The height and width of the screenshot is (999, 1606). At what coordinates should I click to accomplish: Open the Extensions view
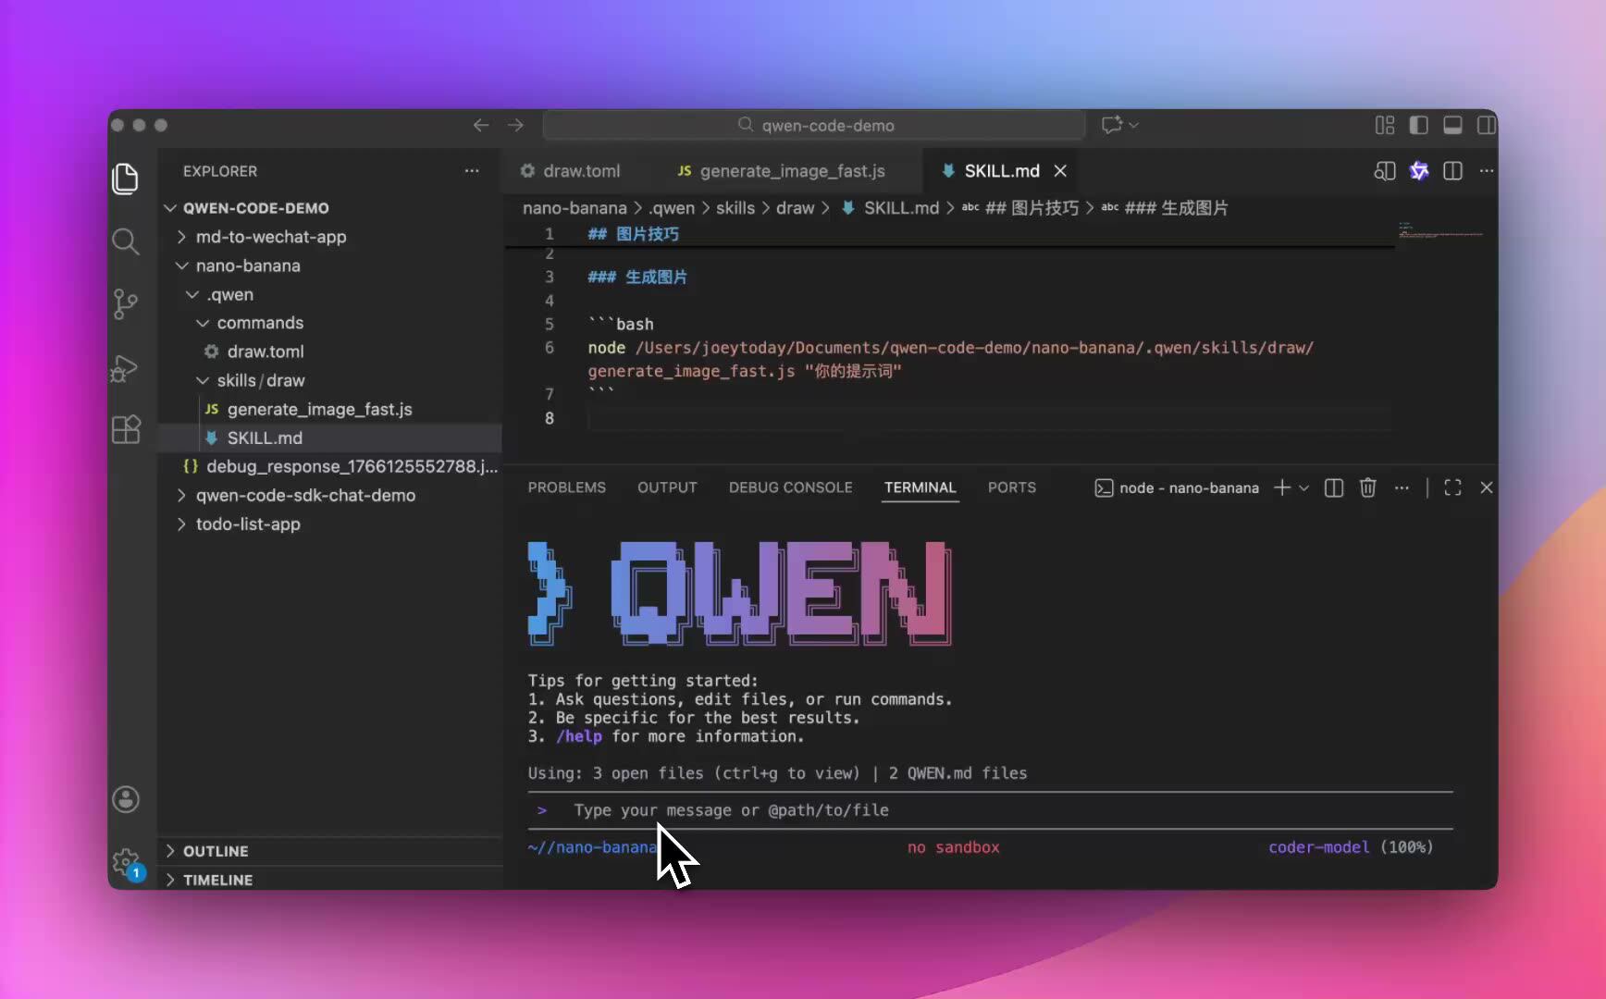(126, 429)
